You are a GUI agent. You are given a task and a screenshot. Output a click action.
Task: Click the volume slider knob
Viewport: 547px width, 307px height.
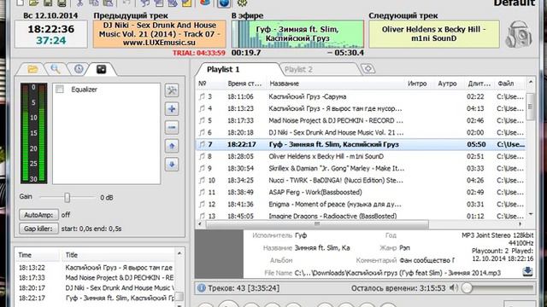[468, 288]
